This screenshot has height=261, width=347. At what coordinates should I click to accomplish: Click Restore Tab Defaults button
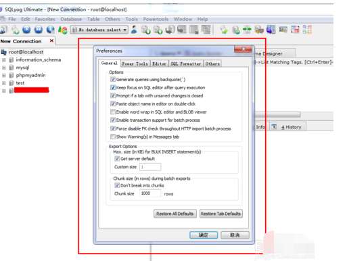pos(221,214)
